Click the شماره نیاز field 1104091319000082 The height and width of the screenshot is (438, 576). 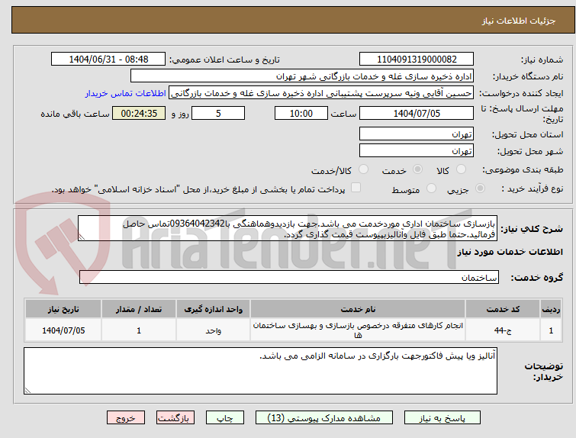coord(417,60)
